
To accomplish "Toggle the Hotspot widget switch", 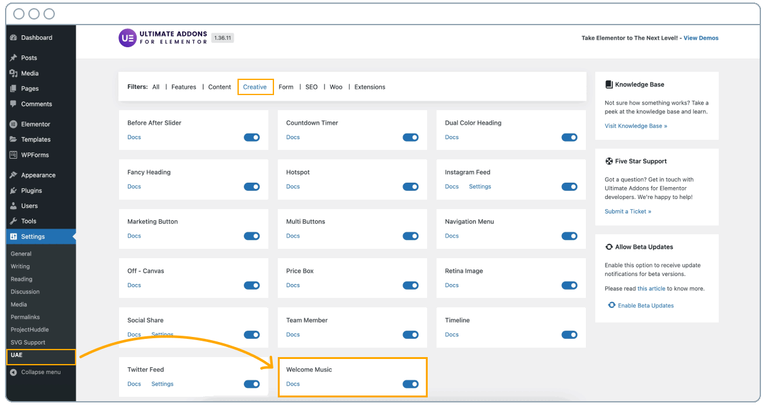I will point(411,186).
